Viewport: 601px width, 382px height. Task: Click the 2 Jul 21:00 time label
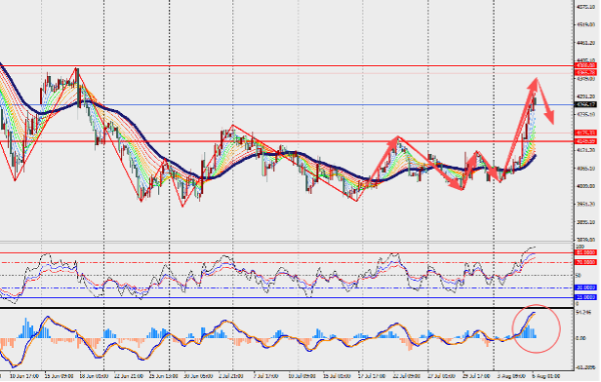click(x=231, y=376)
